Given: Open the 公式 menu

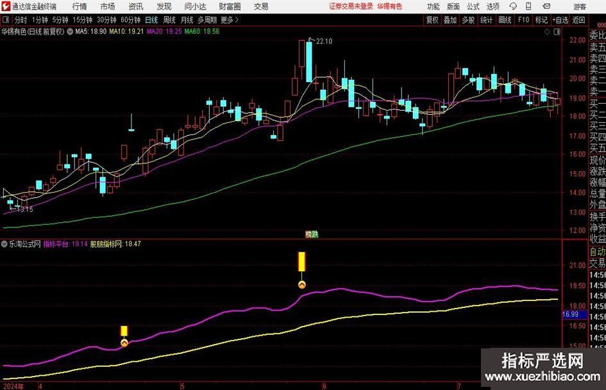Looking at the screenshot, I should [473, 6].
